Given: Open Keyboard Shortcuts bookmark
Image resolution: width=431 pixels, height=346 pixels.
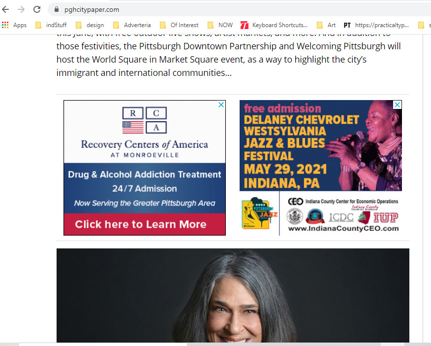Looking at the screenshot, I should click(x=274, y=25).
